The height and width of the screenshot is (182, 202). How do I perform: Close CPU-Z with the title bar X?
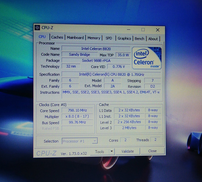tap(158, 30)
